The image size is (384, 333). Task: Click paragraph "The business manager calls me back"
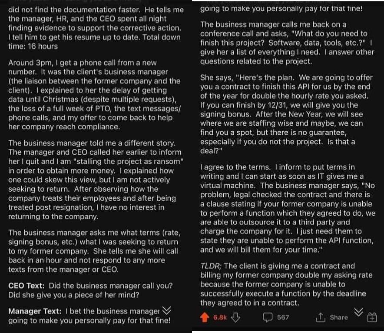[x=286, y=43]
